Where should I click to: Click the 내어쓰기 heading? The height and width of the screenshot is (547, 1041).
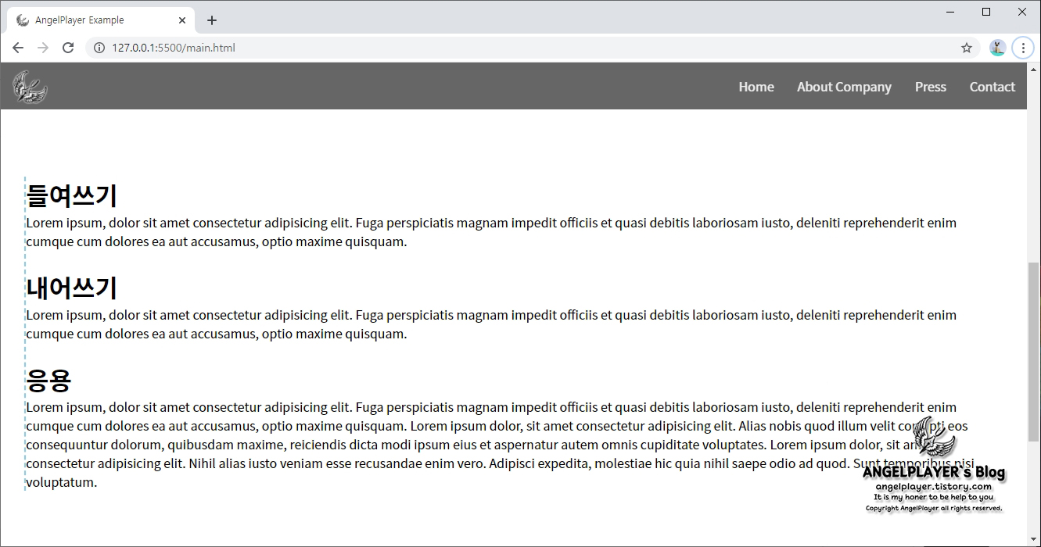tap(72, 287)
